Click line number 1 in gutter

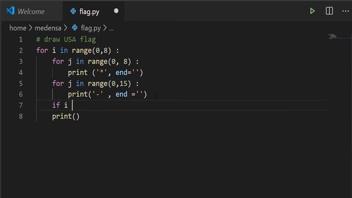point(21,40)
